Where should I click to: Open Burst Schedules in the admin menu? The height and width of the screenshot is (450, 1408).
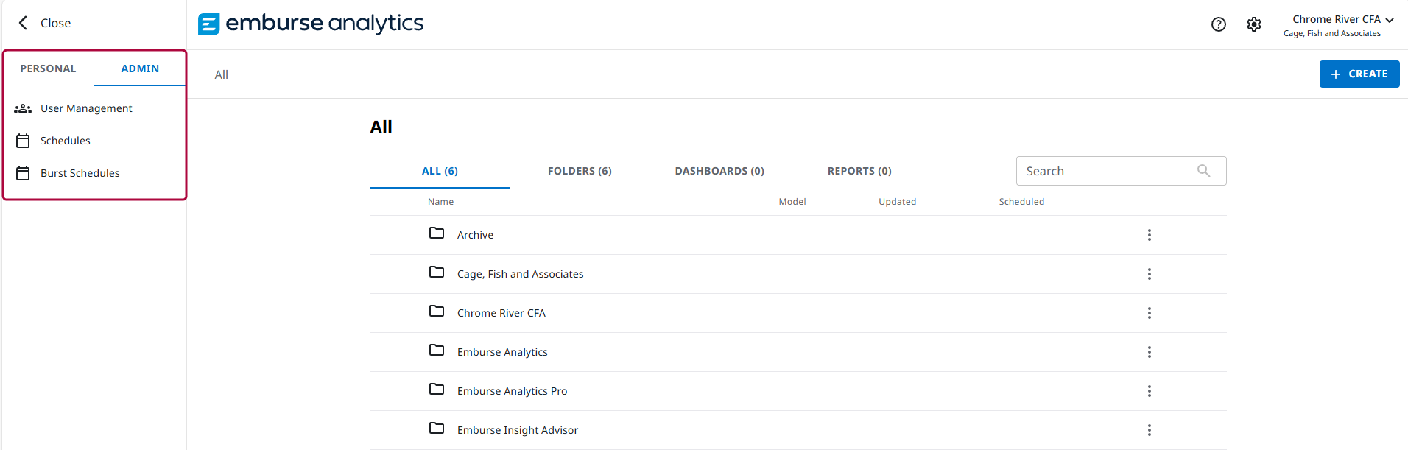[80, 173]
